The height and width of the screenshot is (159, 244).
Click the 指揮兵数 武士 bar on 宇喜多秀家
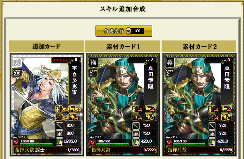point(47,150)
